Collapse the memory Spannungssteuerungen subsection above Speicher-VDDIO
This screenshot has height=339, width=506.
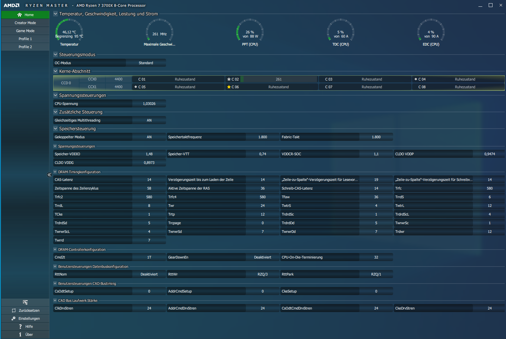click(x=55, y=146)
